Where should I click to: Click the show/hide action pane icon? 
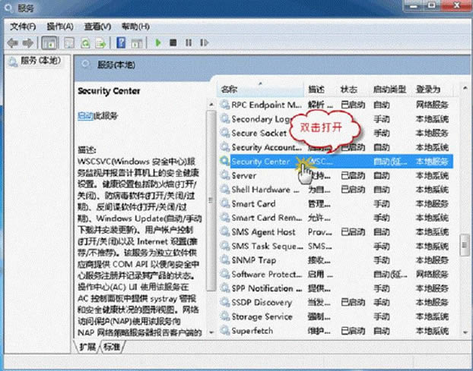(137, 43)
